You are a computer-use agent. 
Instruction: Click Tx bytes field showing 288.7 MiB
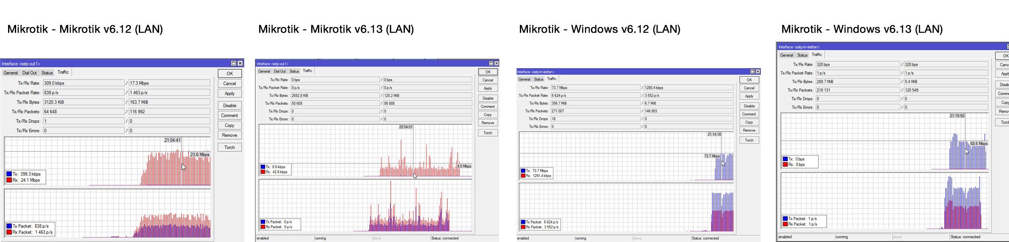click(858, 81)
